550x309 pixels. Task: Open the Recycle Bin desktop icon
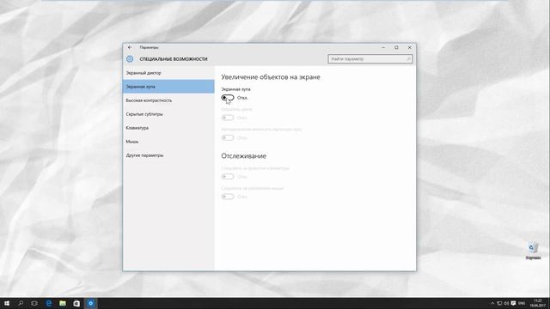point(533,251)
